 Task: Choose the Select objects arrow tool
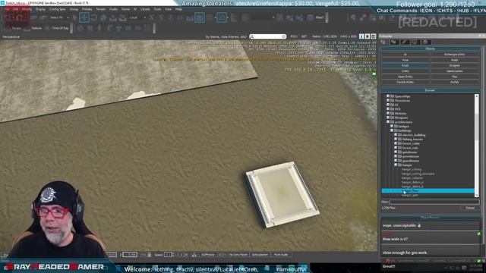[74, 17]
